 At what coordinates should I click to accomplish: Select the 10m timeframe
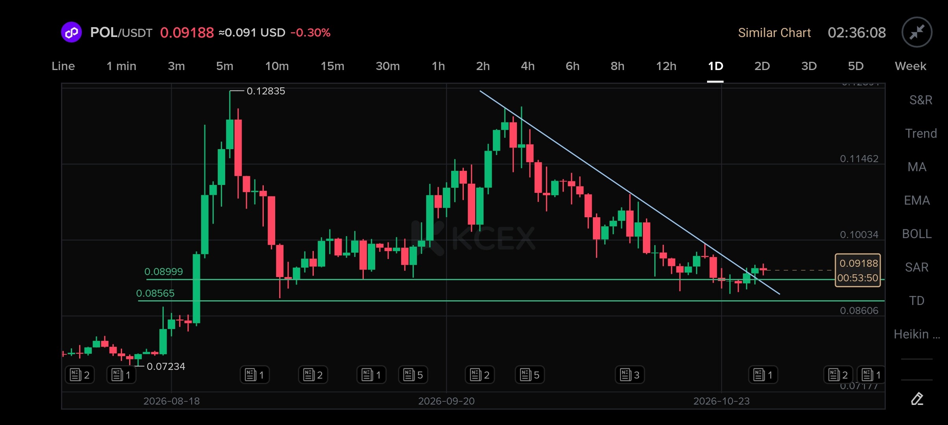pyautogui.click(x=277, y=66)
